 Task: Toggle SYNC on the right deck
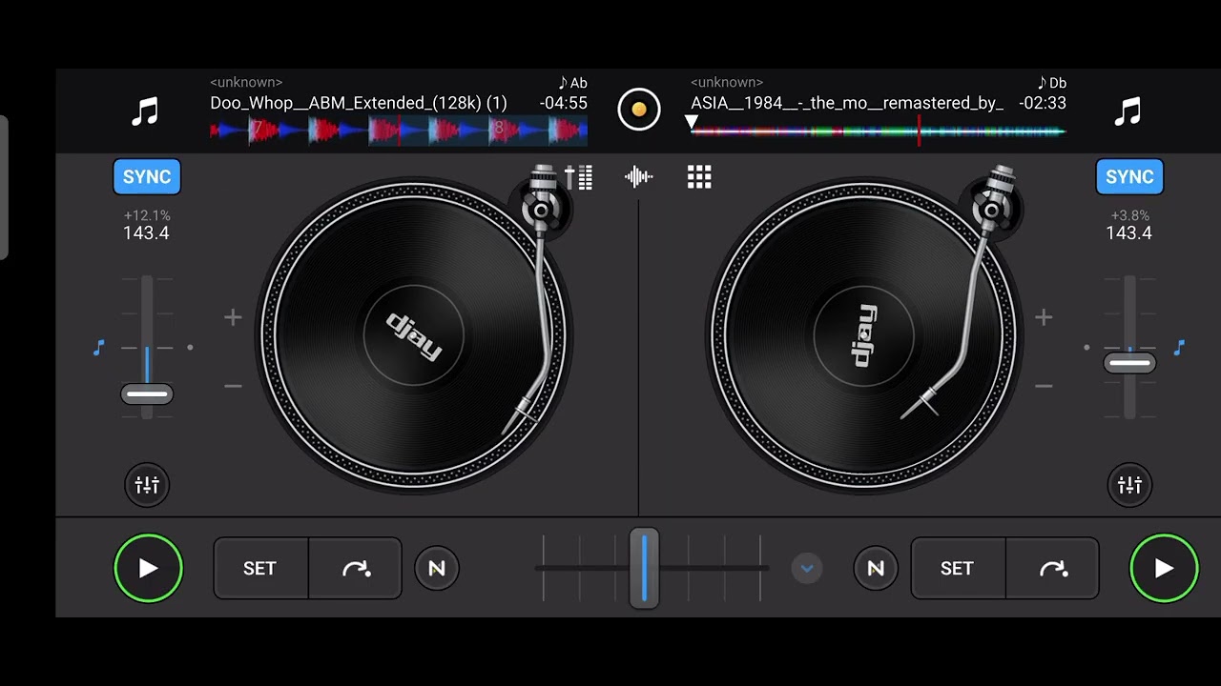pyautogui.click(x=1129, y=177)
